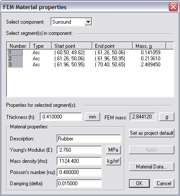
Task: Open the Select component dropdown arrow
Action: click(x=88, y=22)
